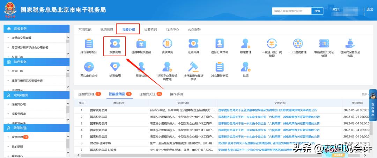The image size is (377, 158).
Task: Open 跨区迁移 under 特色业务
Action: (17, 71)
